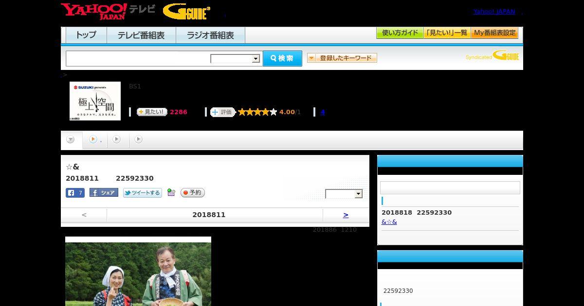This screenshot has width=584, height=306.
Task: Focus the keyword search input field
Action: tap(138, 58)
